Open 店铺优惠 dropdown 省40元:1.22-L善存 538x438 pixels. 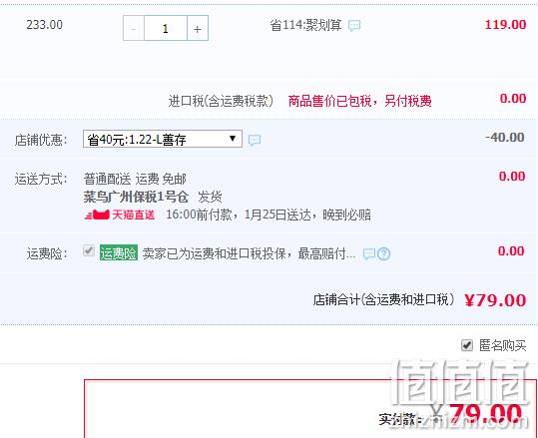tap(163, 139)
